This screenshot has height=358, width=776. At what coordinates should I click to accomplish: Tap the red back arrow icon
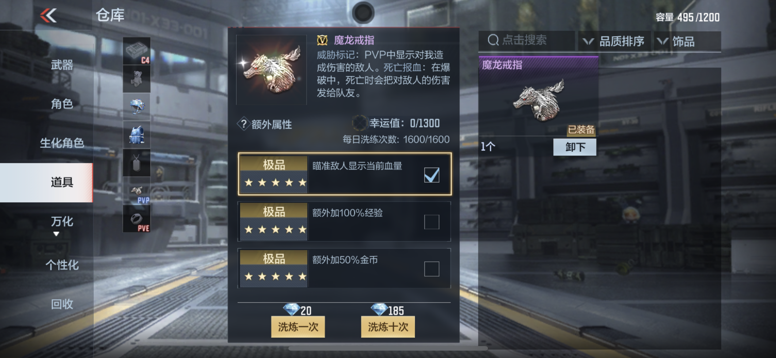[48, 15]
